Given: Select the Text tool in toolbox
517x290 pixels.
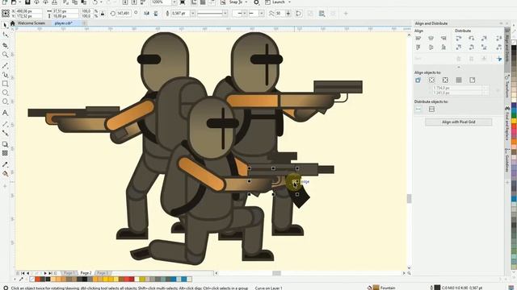Looking at the screenshot, I should click(5, 113).
